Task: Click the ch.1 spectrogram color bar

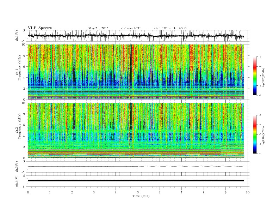Action: coord(255,76)
